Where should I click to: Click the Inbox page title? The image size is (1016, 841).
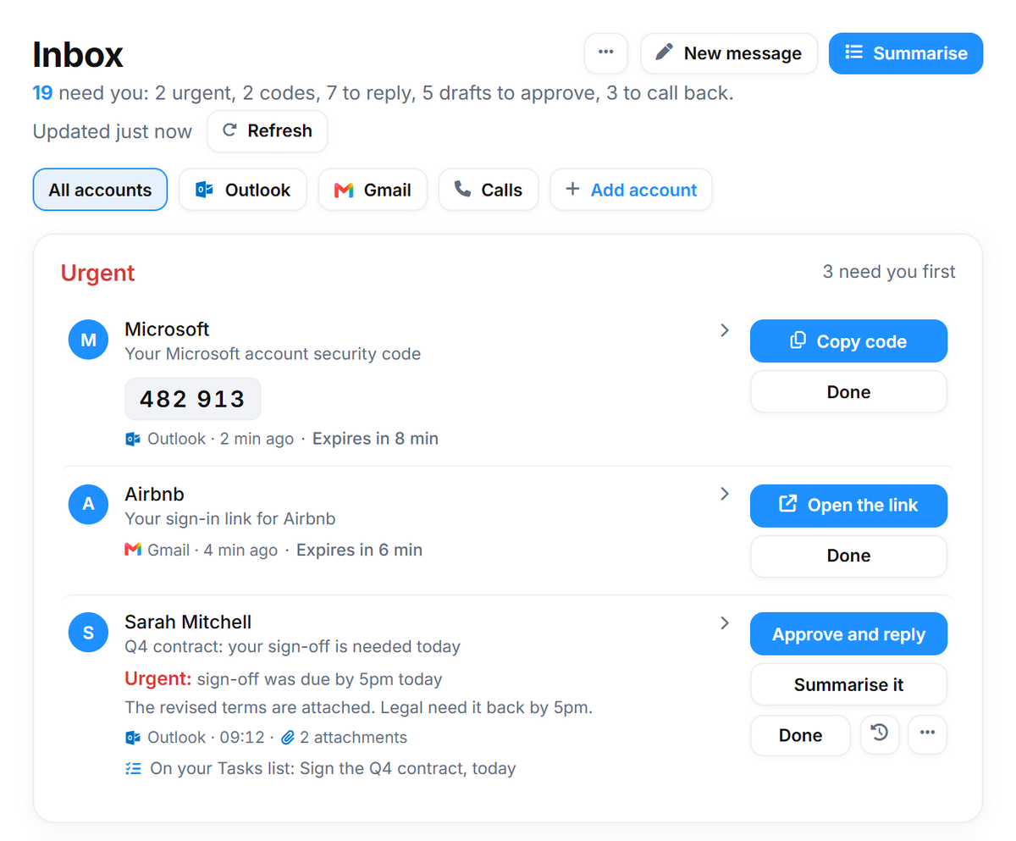[x=78, y=54]
